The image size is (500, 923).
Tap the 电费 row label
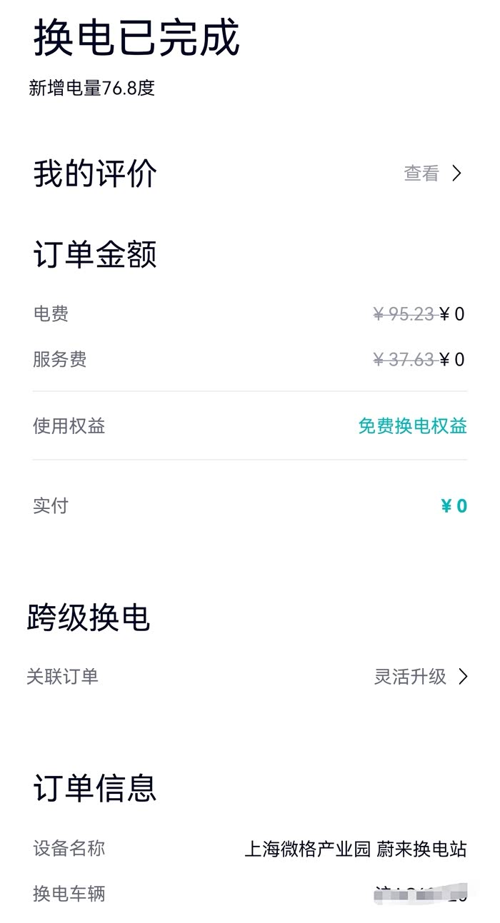(51, 314)
